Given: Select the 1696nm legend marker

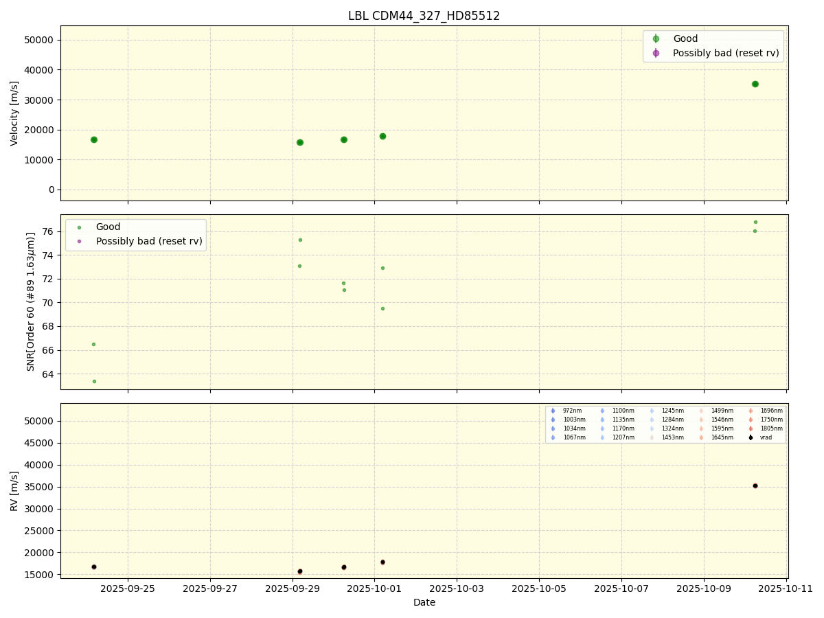Looking at the screenshot, I should click(751, 411).
